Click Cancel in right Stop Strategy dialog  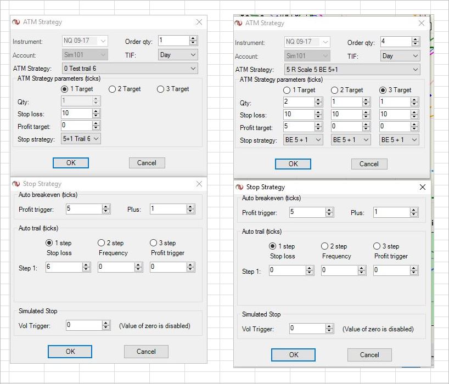tap(369, 355)
